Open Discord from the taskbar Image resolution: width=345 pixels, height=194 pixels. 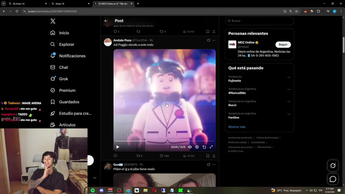click(102, 190)
